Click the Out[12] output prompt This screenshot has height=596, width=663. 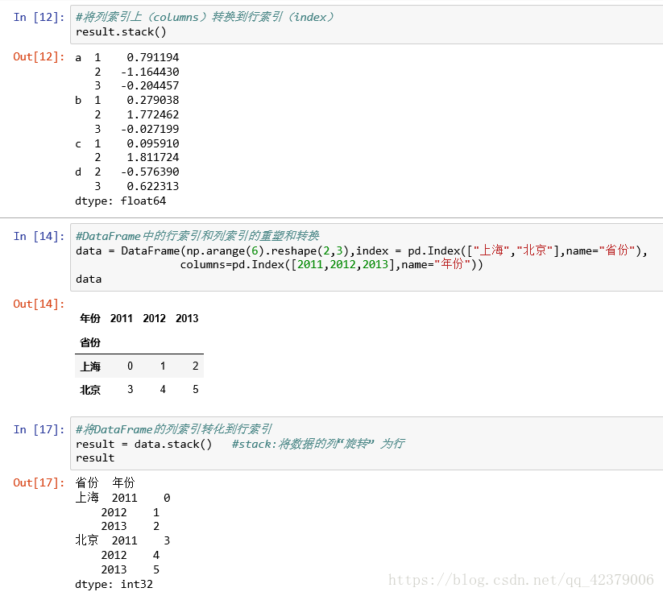point(39,56)
